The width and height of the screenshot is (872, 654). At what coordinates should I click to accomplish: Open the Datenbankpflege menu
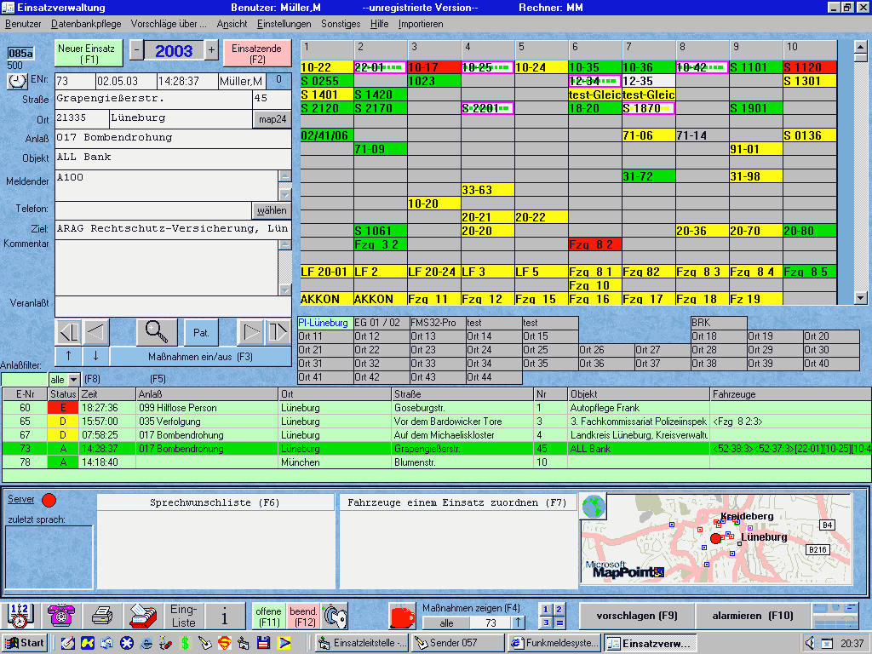tap(86, 24)
